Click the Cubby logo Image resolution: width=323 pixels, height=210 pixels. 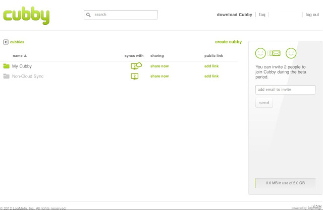pyautogui.click(x=26, y=15)
